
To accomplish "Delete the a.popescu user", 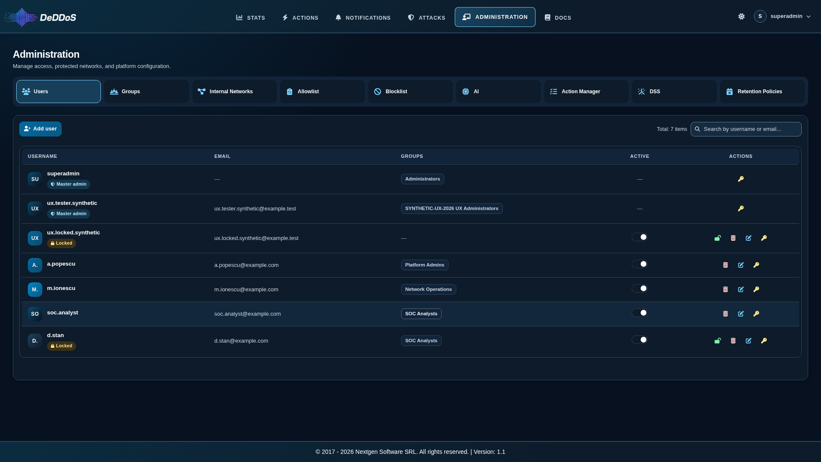I will [725, 265].
